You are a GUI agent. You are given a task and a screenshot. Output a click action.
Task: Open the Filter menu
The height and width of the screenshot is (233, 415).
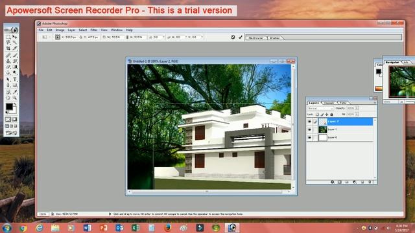pos(93,30)
